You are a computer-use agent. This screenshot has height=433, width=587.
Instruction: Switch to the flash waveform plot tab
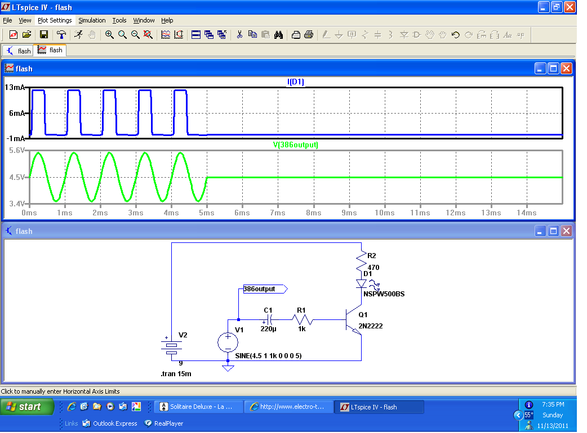point(50,50)
